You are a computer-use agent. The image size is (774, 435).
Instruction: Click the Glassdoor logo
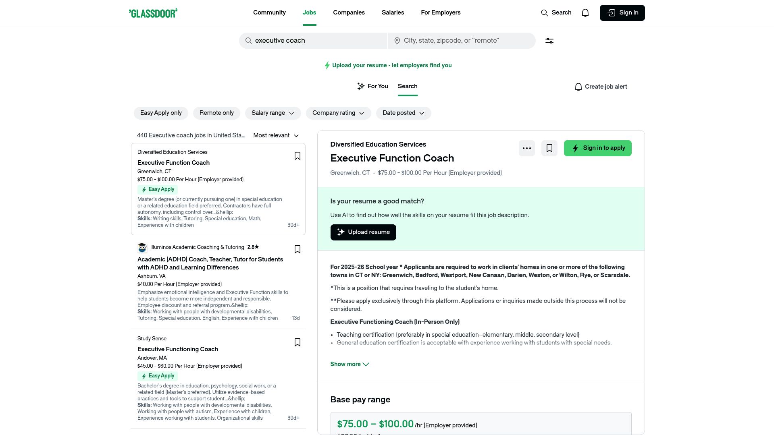[x=153, y=13]
